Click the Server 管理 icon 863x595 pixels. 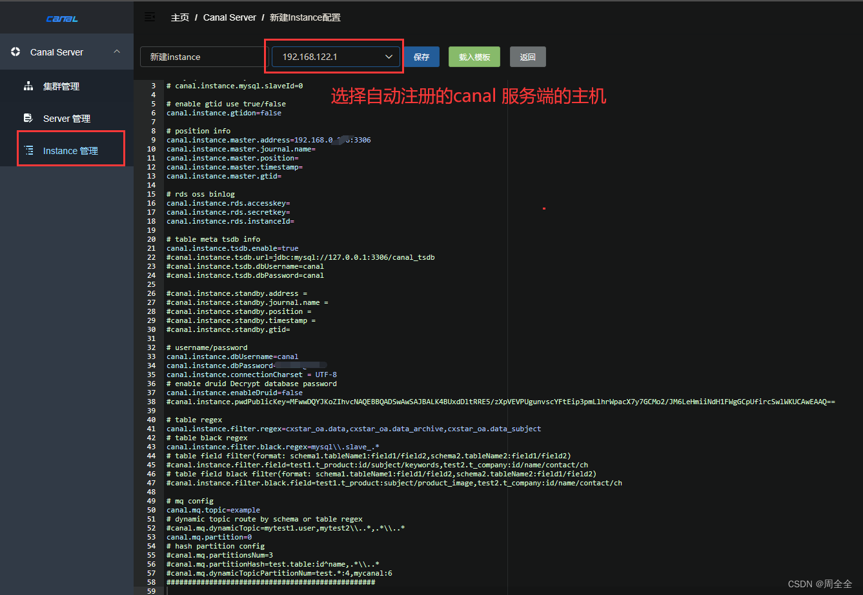[x=28, y=118]
